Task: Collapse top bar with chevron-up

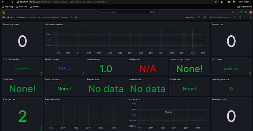Action: 250,17
